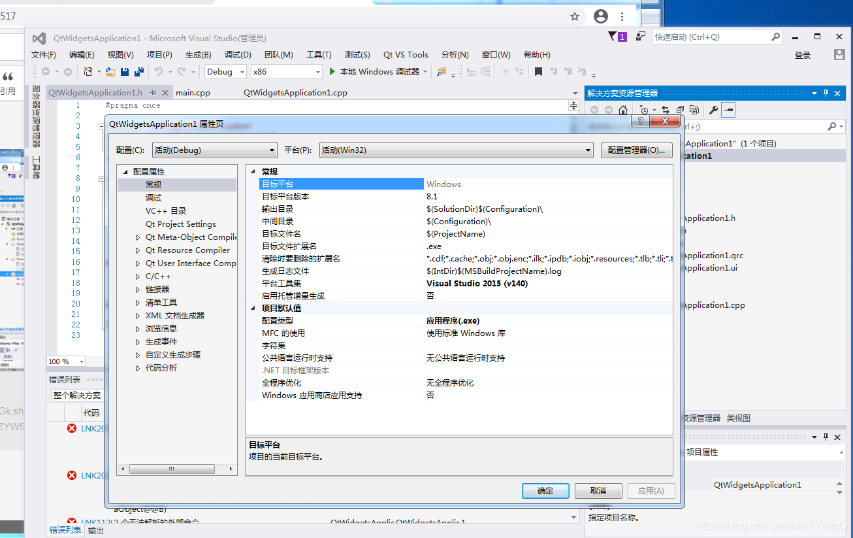Click the help question mark in dialog
The height and width of the screenshot is (538, 853).
pyautogui.click(x=641, y=122)
